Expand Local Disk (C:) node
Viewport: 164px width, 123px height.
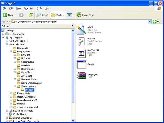(7, 41)
